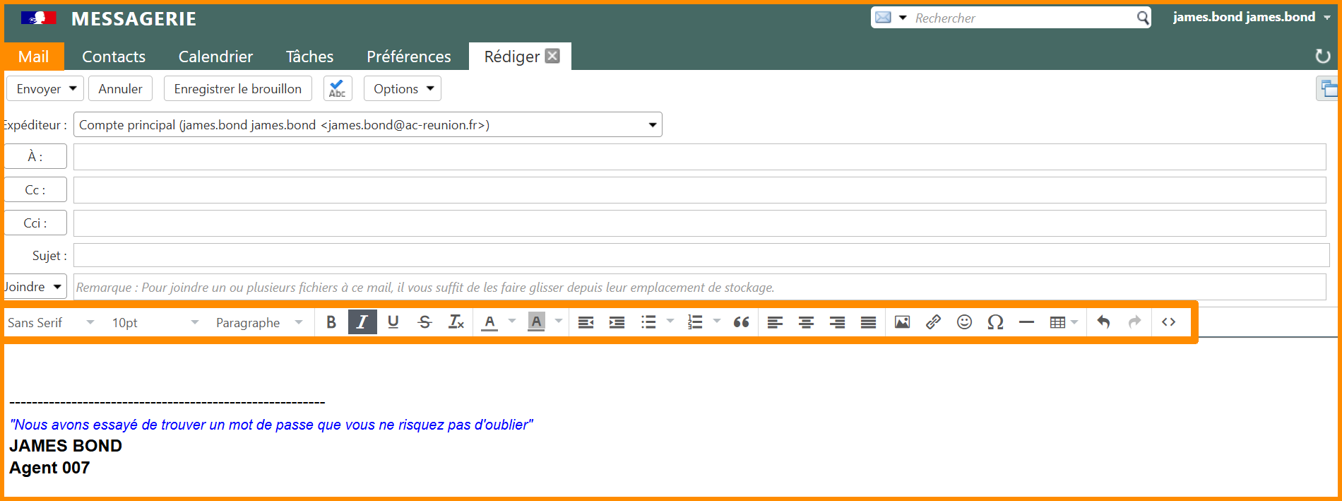Viewport: 1342px width, 501px height.
Task: Insert an emoticon with the smiley icon
Action: click(964, 322)
